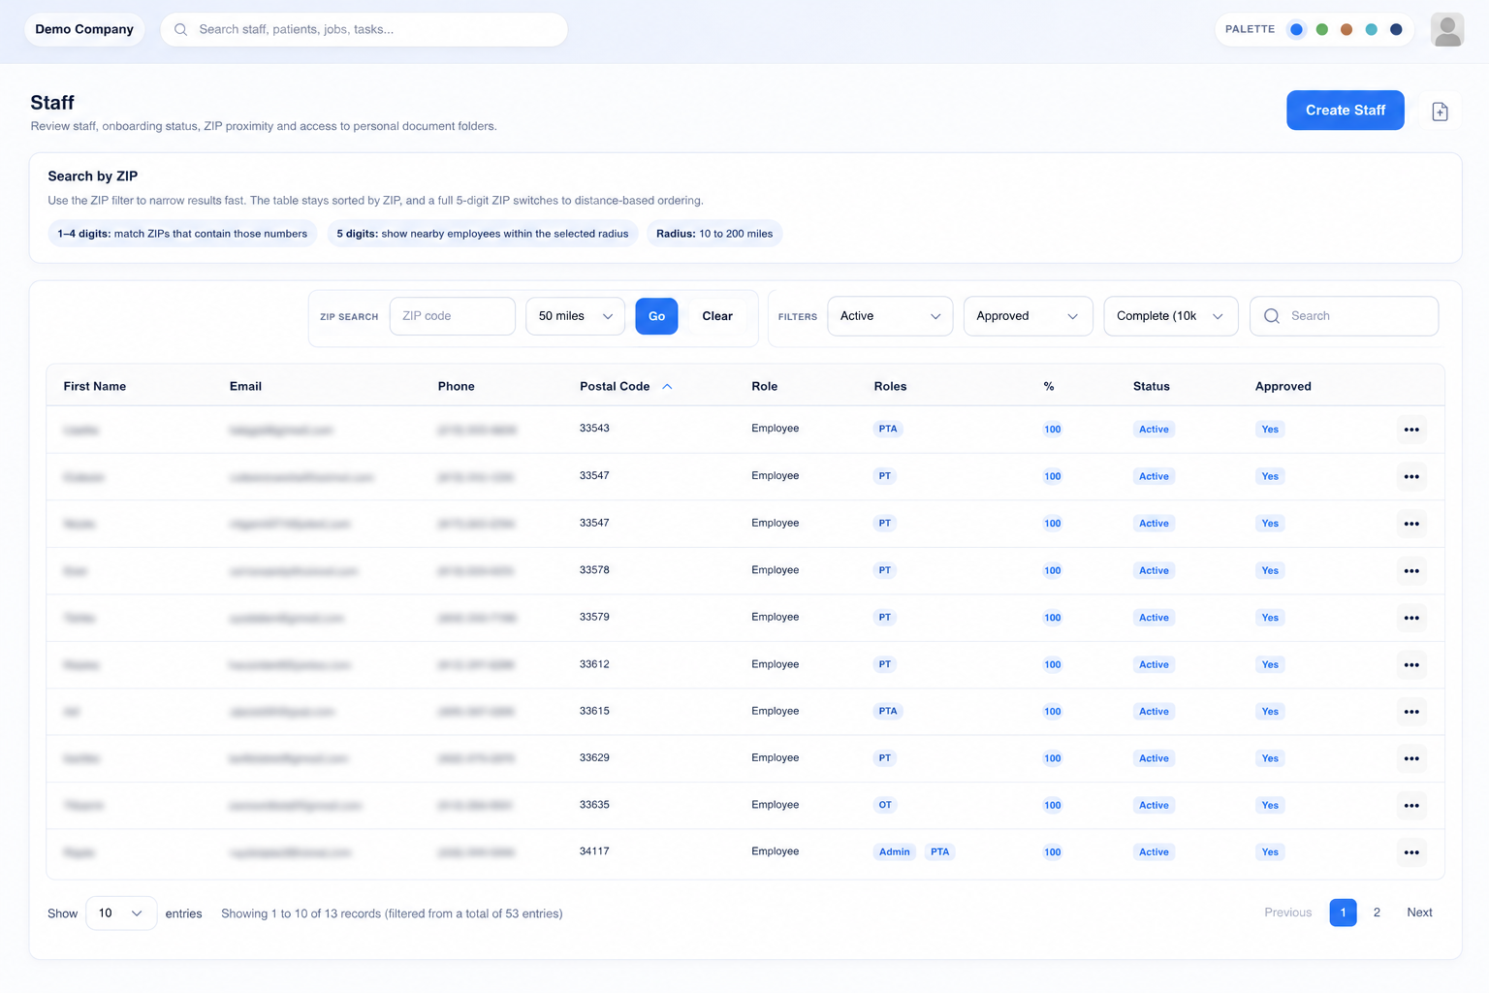Clear the ZIP search
The width and height of the screenshot is (1489, 993).
pyautogui.click(x=717, y=316)
